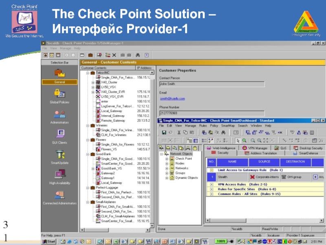This screenshot has height=245, width=326.
Task: Expand the LX50_VSX node
Action: click(93, 87)
